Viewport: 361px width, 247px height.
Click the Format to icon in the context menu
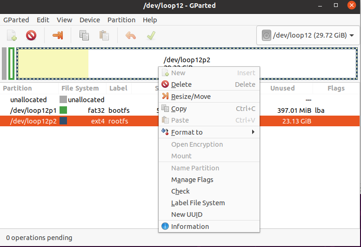tap(165, 132)
